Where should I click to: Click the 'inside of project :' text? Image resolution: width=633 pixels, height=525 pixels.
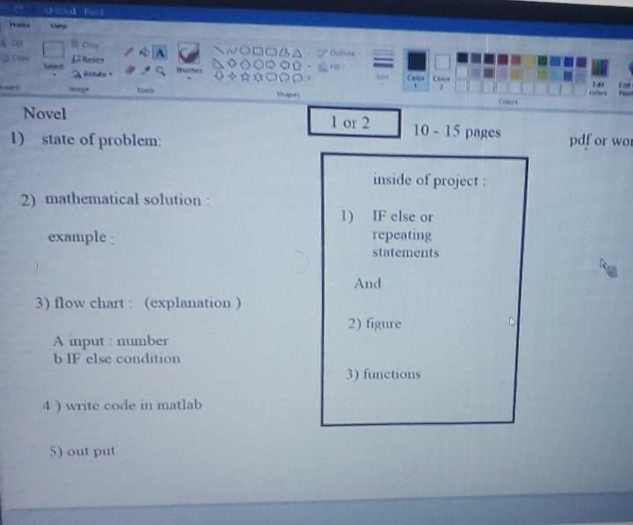click(429, 180)
